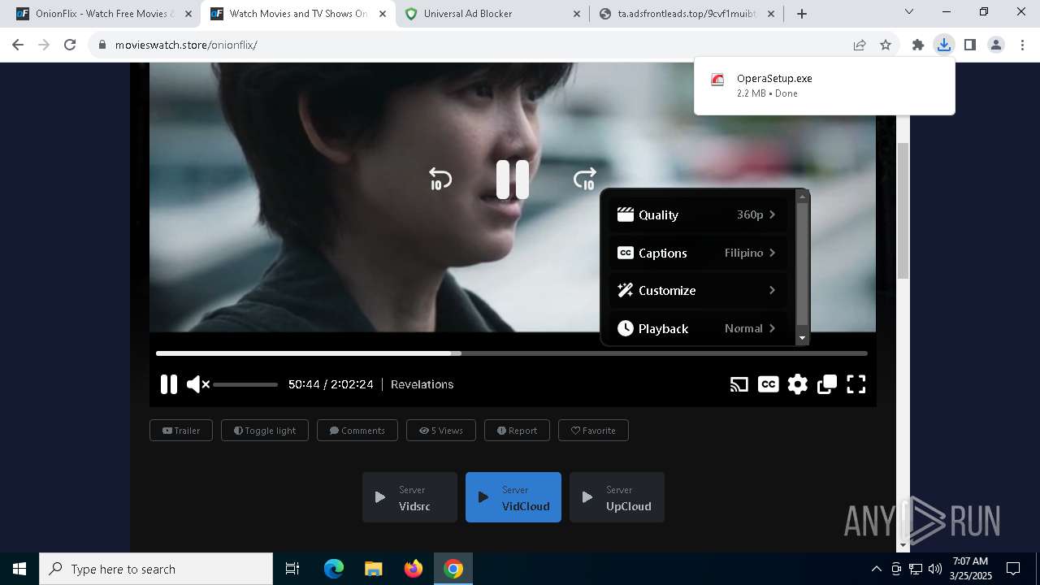
Task: Open the tab search chevron
Action: click(x=909, y=12)
